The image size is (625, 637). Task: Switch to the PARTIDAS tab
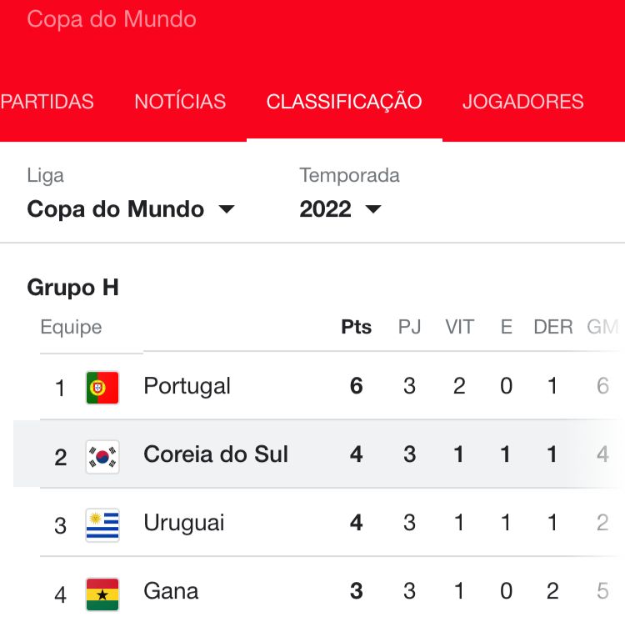pos(47,102)
